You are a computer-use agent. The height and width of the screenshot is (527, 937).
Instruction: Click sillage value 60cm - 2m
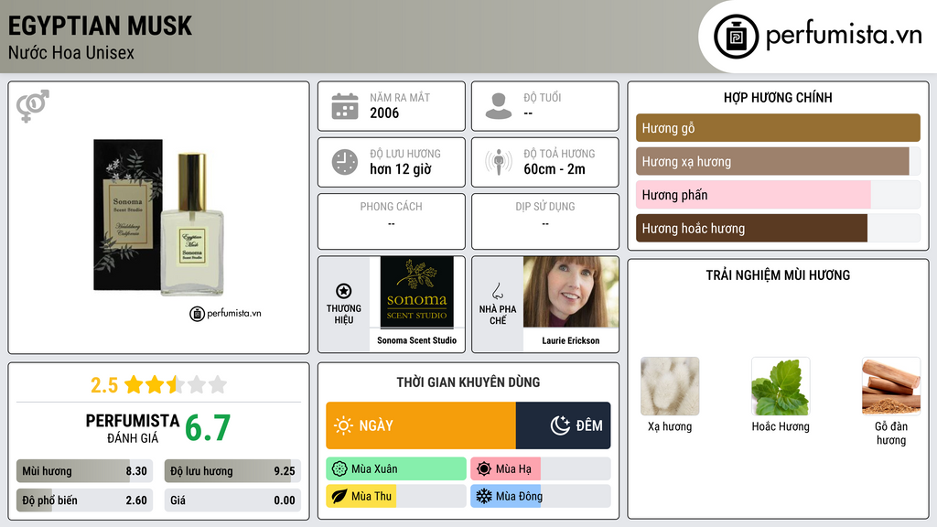555,169
